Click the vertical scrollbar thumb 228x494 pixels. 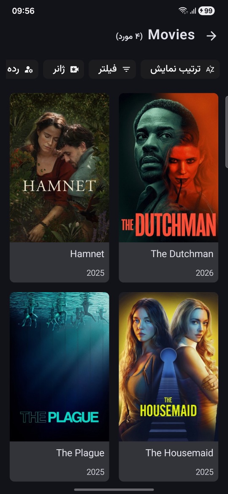pos(226,132)
